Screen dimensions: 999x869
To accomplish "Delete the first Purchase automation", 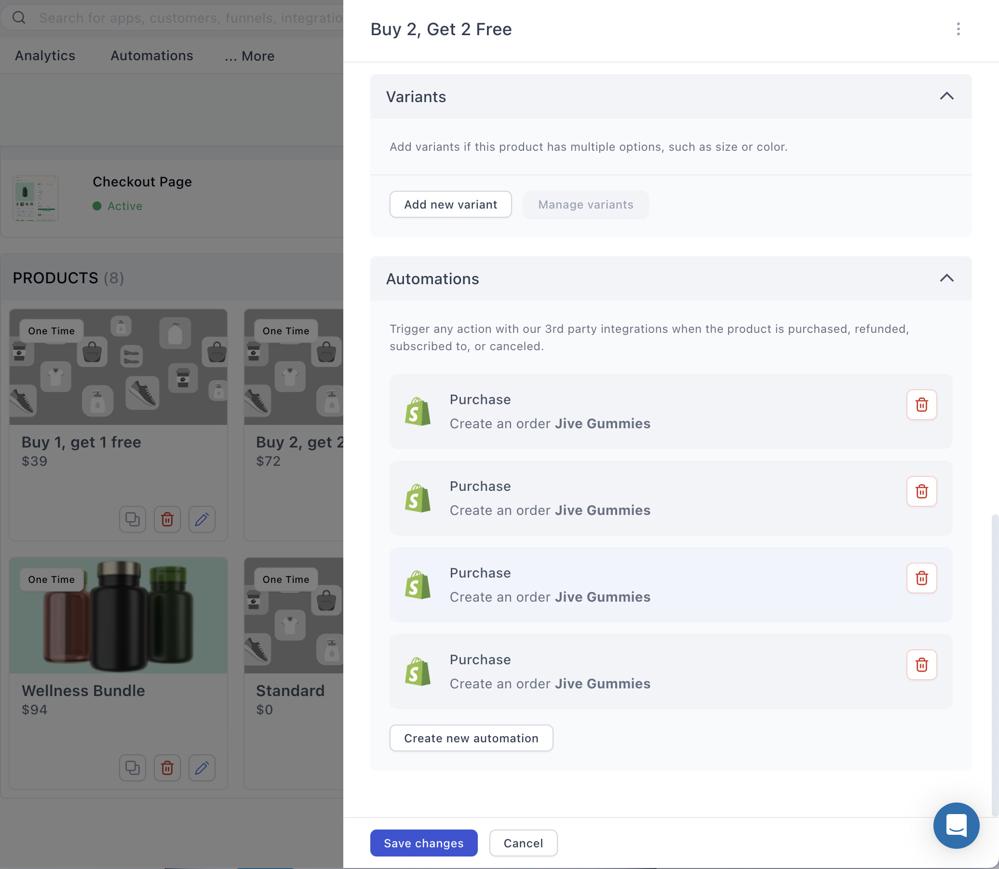I will point(921,405).
